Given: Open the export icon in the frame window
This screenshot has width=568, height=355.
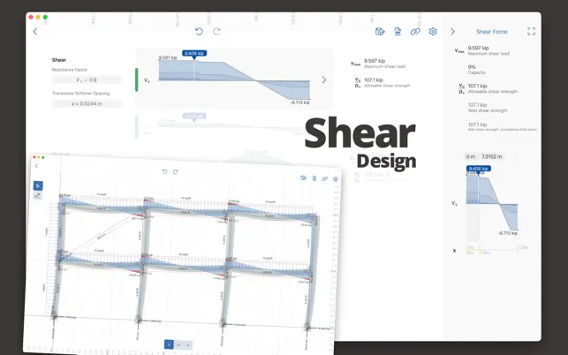Looking at the screenshot, I should [x=304, y=177].
